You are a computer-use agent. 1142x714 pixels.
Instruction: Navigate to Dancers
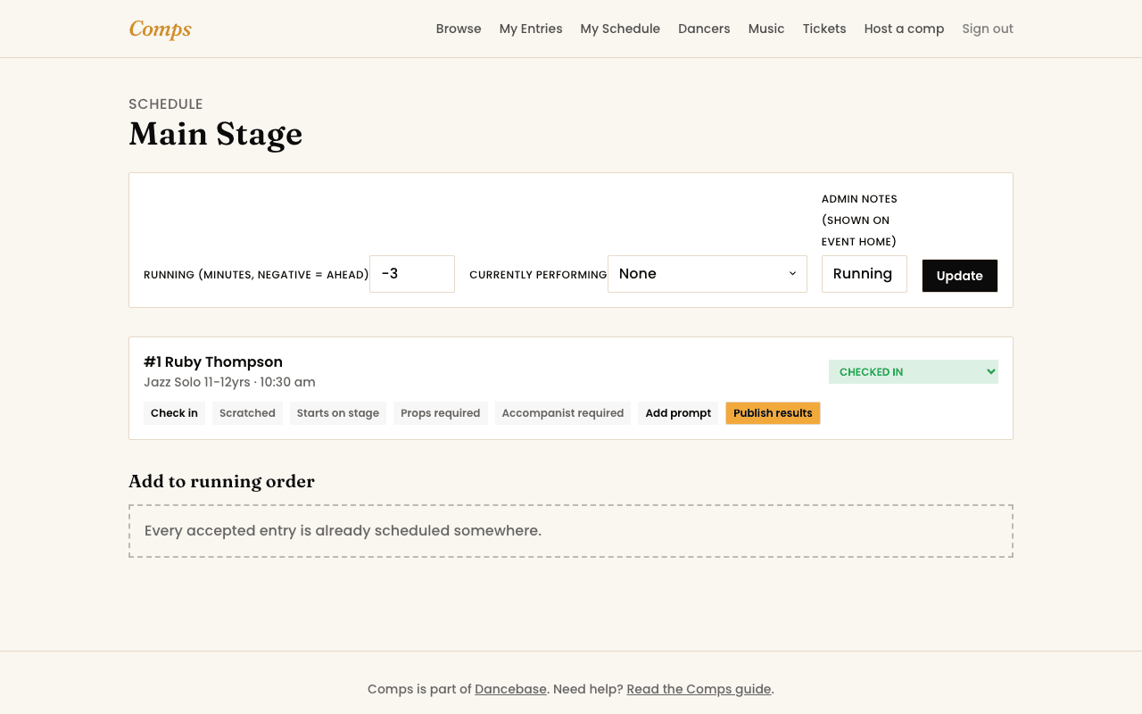click(704, 29)
